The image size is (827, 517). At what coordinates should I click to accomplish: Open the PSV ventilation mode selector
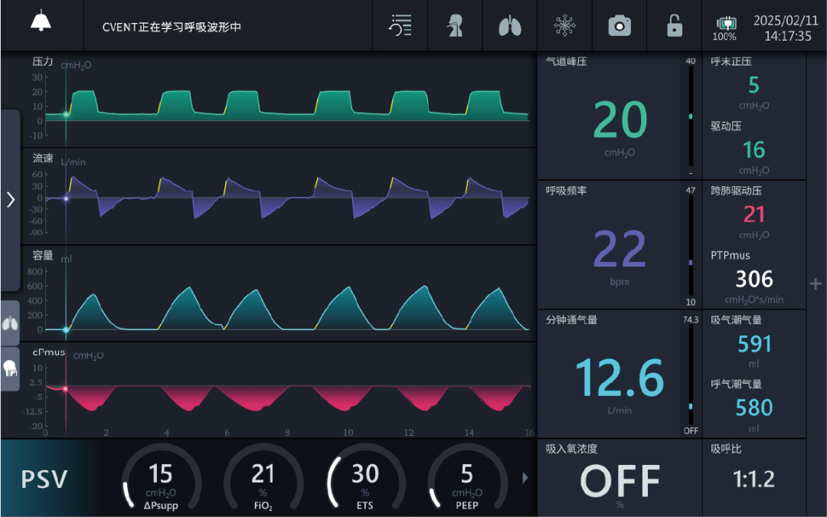coord(44,477)
